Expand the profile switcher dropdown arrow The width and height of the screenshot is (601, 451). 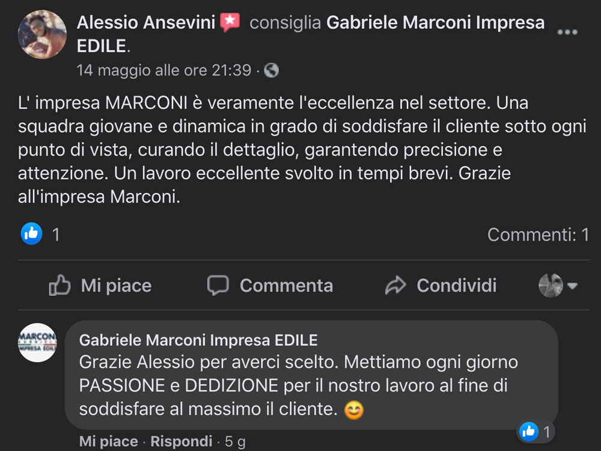[572, 286]
